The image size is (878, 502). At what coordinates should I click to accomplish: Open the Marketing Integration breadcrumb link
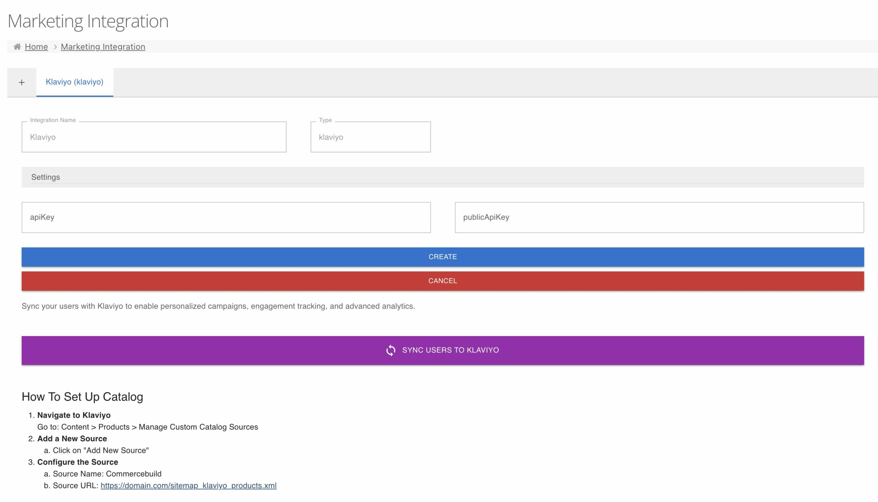(103, 47)
